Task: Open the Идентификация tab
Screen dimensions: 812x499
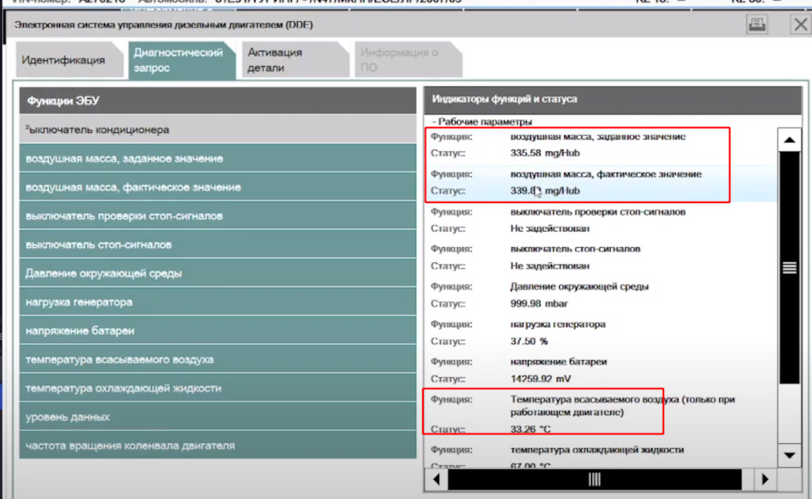Action: [x=63, y=60]
